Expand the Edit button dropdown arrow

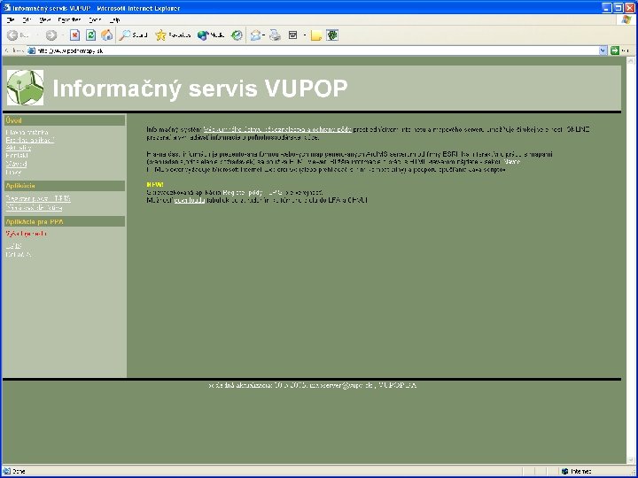click(x=304, y=35)
